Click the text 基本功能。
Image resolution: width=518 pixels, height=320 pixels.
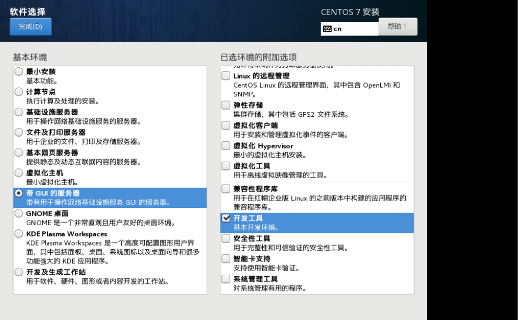point(42,81)
